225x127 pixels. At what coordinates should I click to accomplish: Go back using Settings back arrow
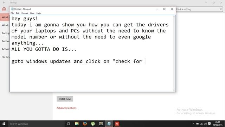4,2
